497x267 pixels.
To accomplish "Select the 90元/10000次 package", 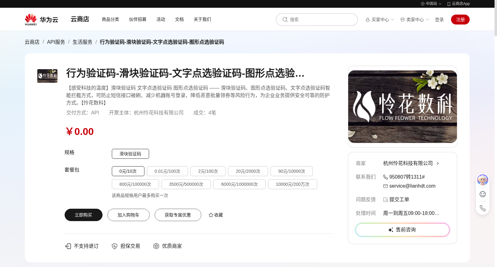I will [292, 171].
